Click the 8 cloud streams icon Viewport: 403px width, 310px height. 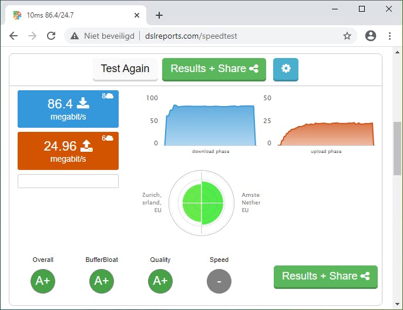tap(108, 96)
